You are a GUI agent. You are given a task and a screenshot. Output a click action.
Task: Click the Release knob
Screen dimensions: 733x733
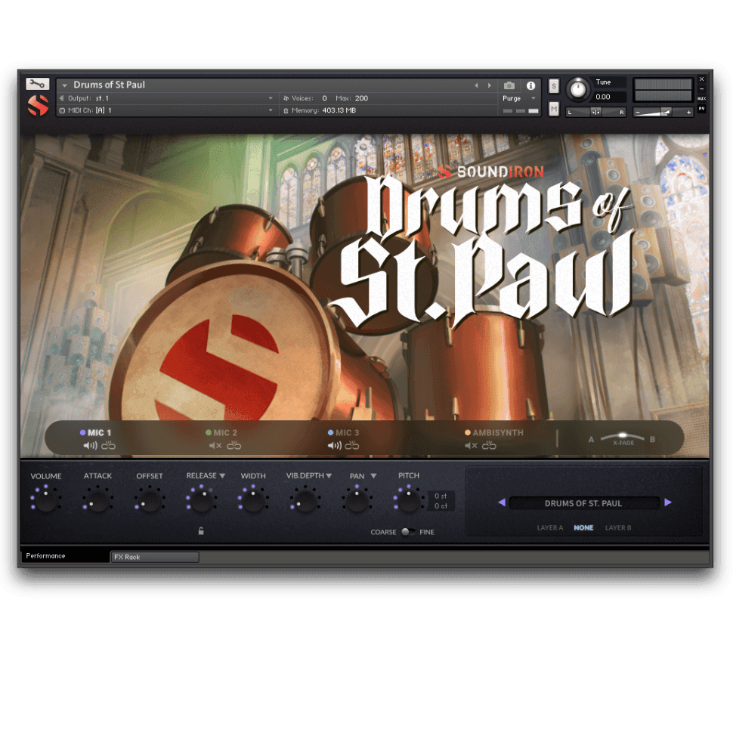click(202, 500)
